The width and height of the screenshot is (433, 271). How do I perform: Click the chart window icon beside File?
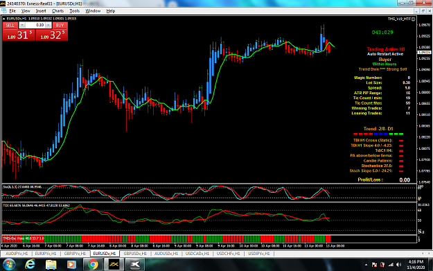4,11
